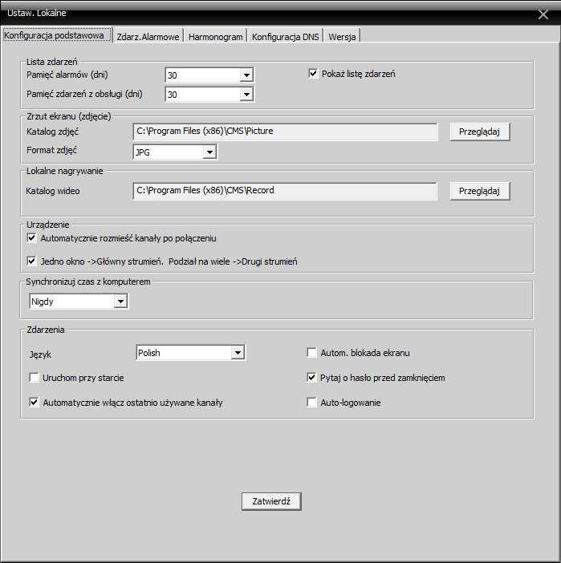Open the Pamięć zdarzeń z obsługi dropdown
The width and height of the screenshot is (561, 563).
click(x=209, y=95)
